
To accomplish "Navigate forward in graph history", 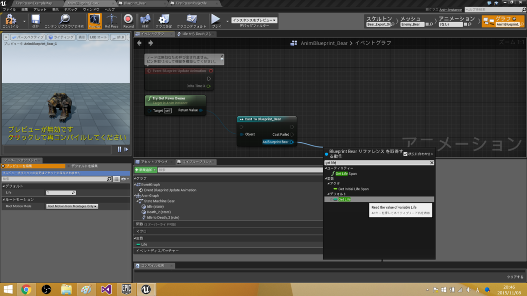I will coord(151,43).
